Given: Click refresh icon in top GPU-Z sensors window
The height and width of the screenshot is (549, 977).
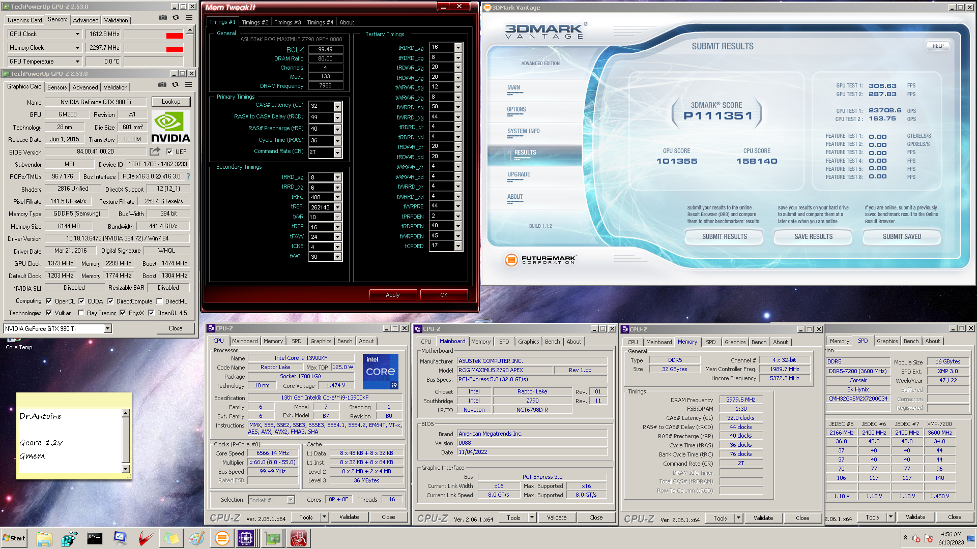Looking at the screenshot, I should [x=176, y=17].
